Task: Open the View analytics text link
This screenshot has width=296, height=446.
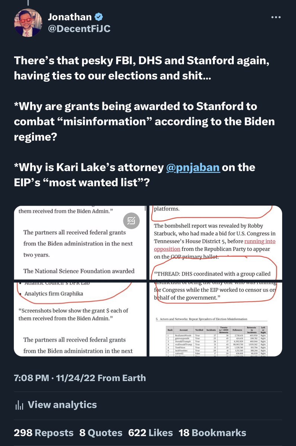Action: [x=62, y=405]
